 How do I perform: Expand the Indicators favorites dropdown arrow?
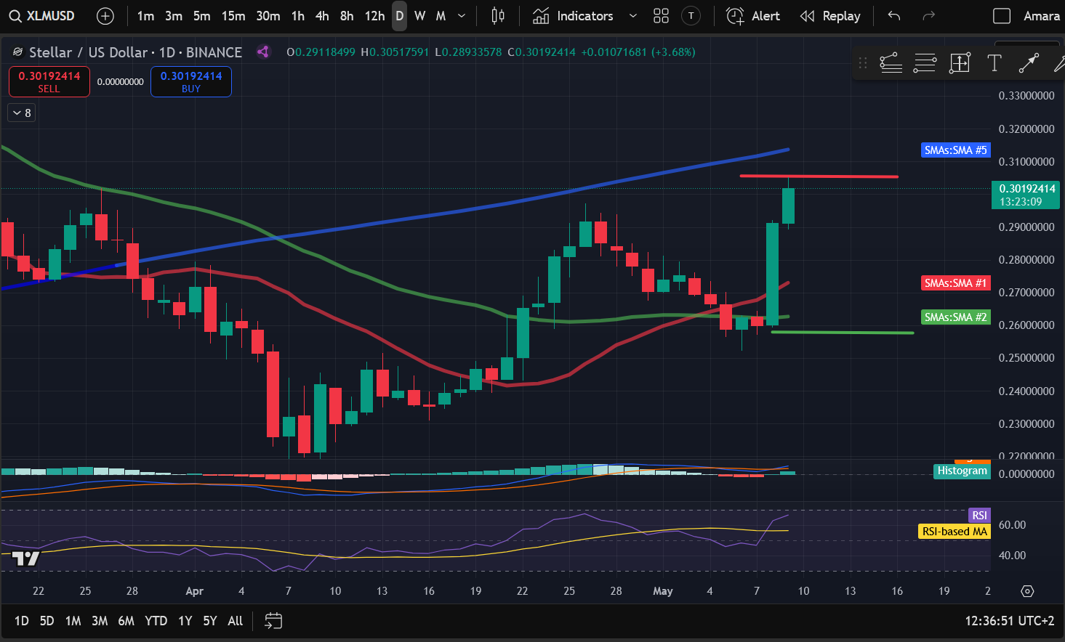coord(632,16)
